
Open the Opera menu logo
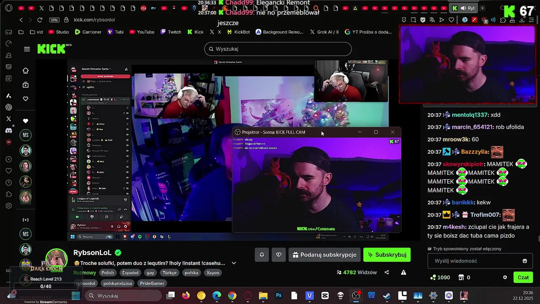tap(8, 8)
